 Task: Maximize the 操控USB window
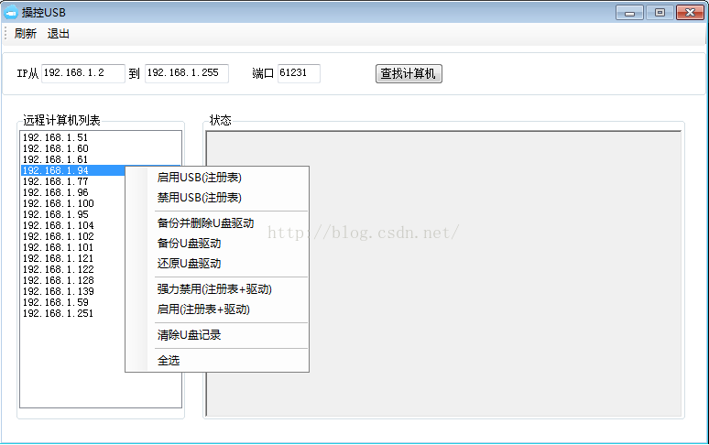tap(660, 13)
